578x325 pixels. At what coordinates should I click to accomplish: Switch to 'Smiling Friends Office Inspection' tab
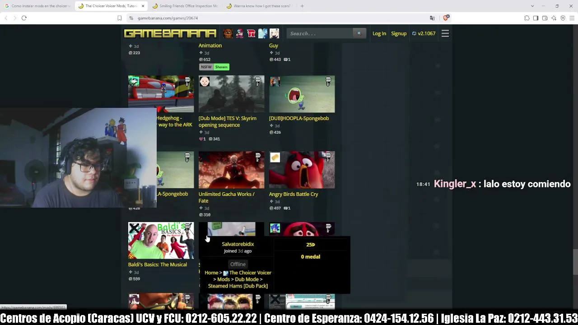185,6
